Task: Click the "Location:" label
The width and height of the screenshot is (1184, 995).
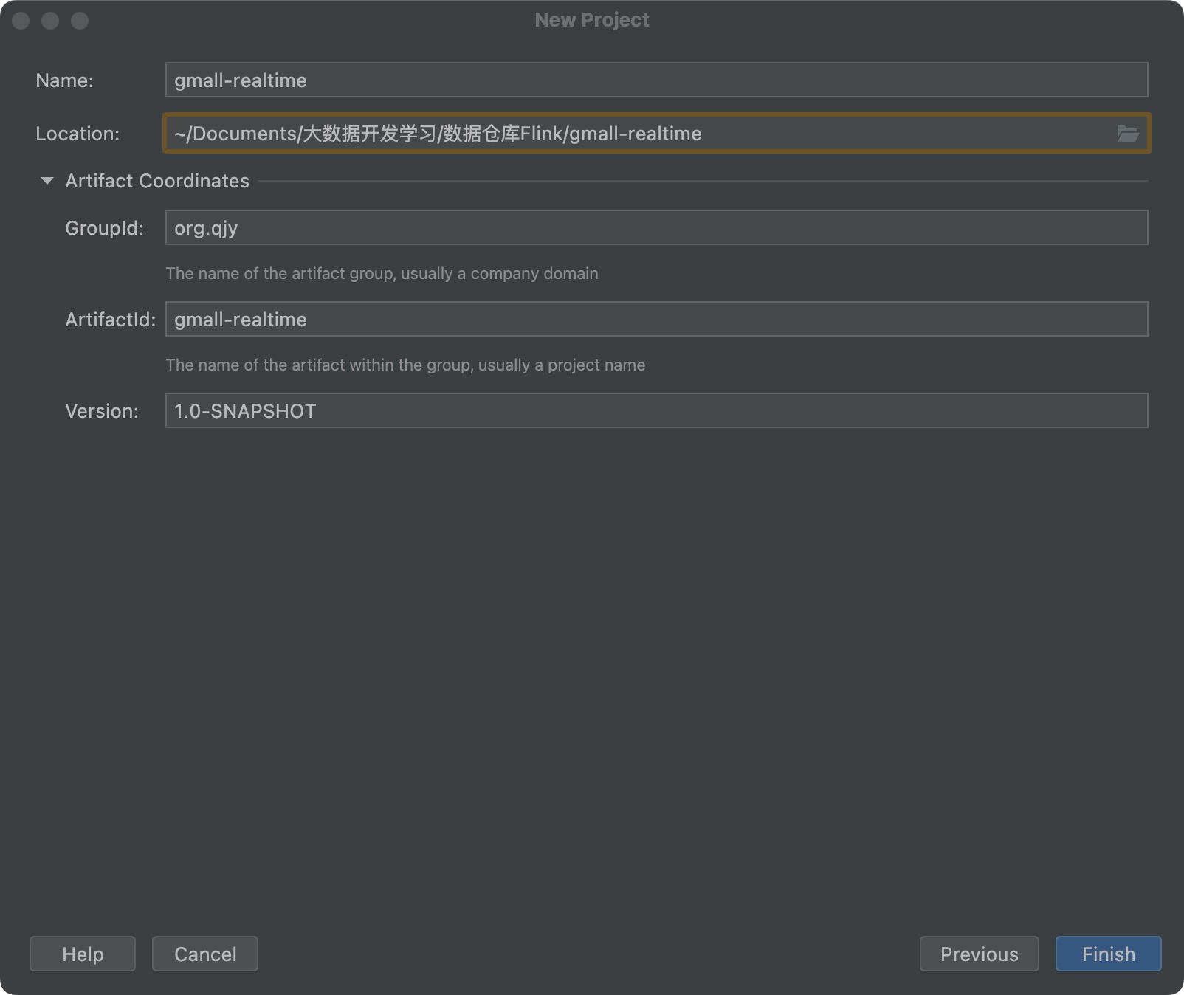Action: click(78, 134)
